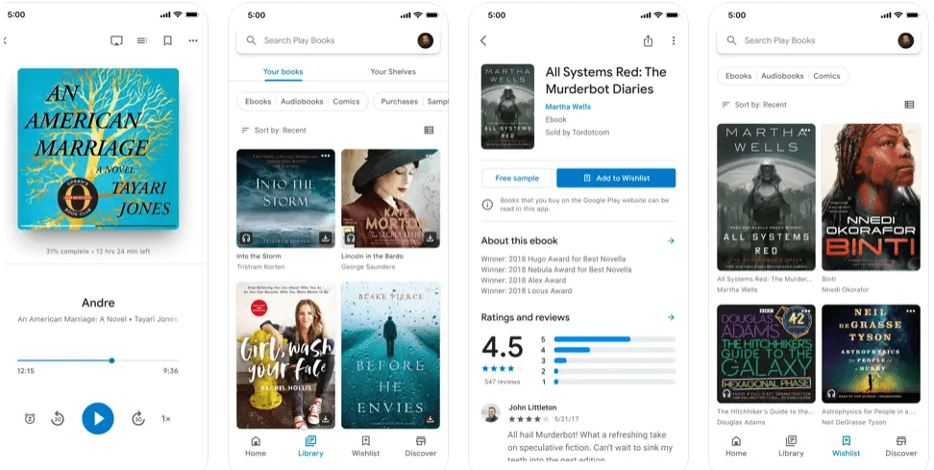The width and height of the screenshot is (934, 470).
Task: Tap the AirPlay cast icon in audiobook player
Action: point(117,40)
